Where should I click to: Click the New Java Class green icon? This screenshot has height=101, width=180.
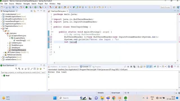(x=59, y=7)
